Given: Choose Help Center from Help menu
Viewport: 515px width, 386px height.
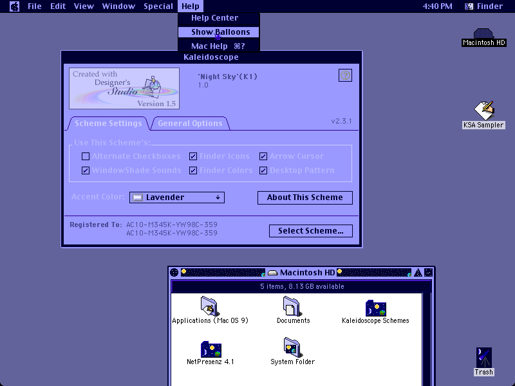Looking at the screenshot, I should 219,18.
